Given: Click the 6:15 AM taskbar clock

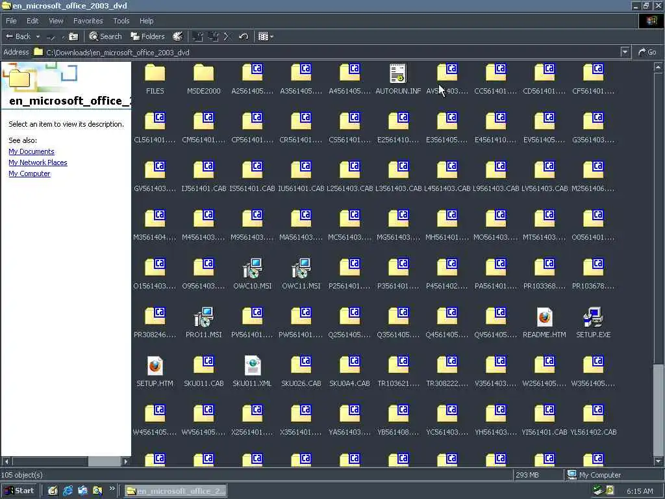Looking at the screenshot, I should point(640,491).
